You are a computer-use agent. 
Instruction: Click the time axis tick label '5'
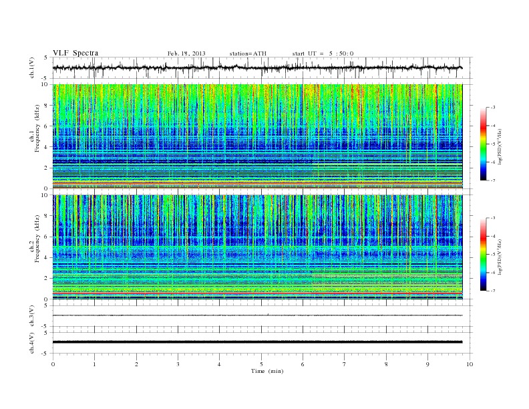pyautogui.click(x=261, y=364)
